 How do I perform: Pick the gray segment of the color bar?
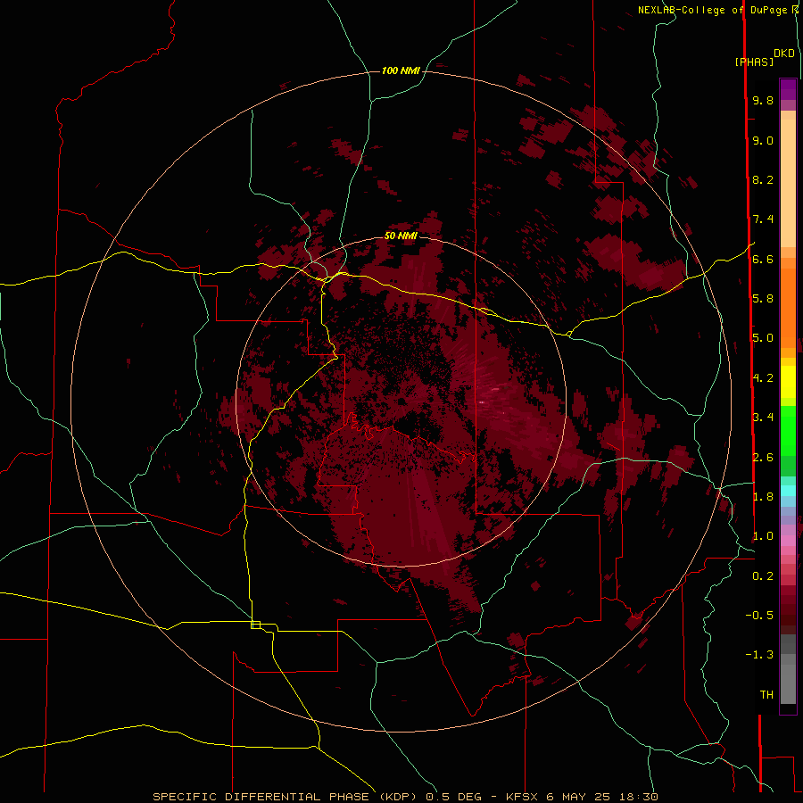tap(788, 669)
